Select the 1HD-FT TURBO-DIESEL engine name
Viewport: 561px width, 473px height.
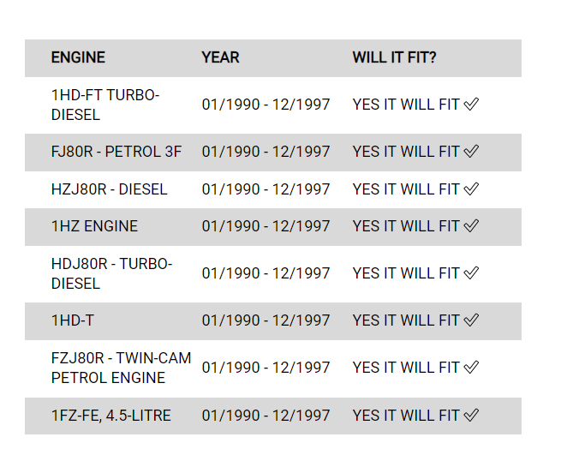(105, 105)
